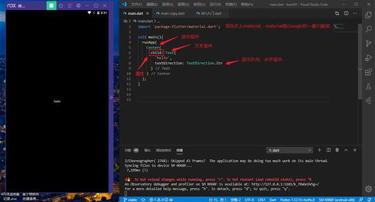Change the UTF-8 file encoding

pos(249,200)
